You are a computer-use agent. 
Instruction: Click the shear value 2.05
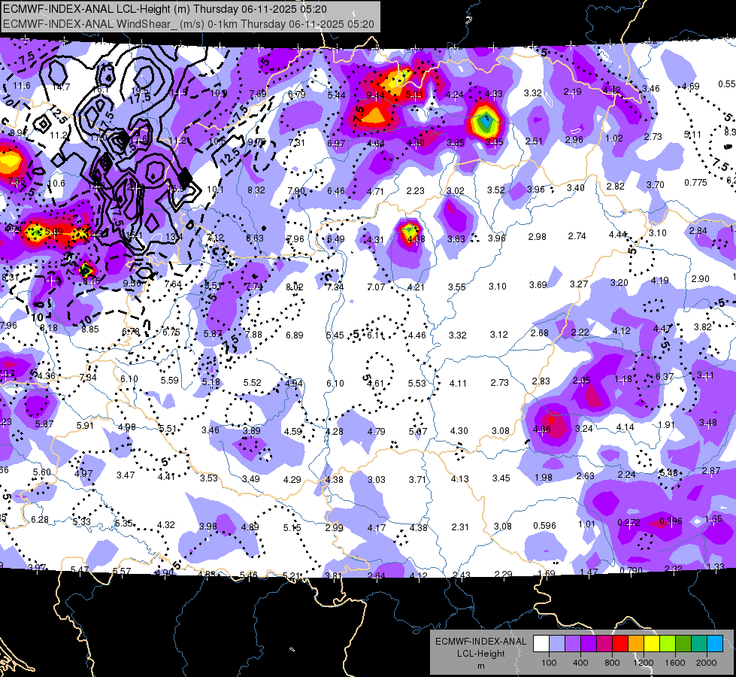coord(582,381)
